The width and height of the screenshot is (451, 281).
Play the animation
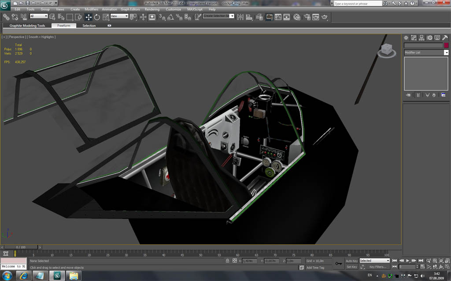408,261
